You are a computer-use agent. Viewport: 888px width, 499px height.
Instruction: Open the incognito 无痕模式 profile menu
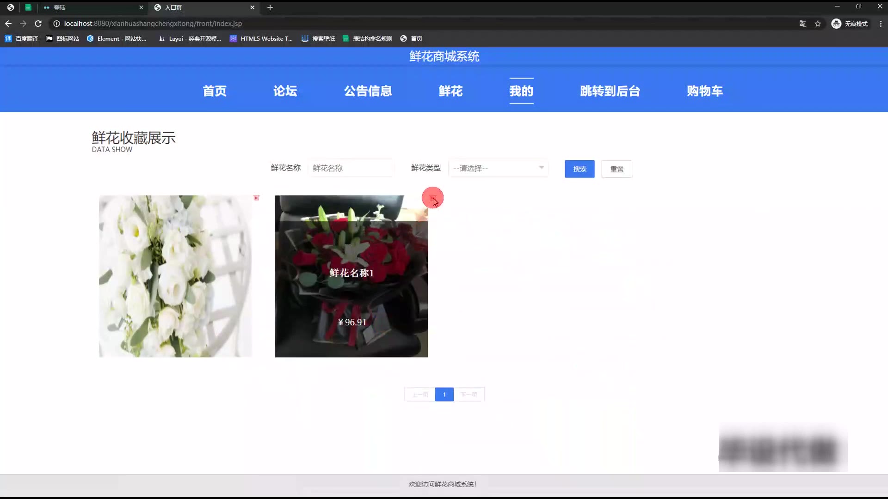tap(850, 24)
